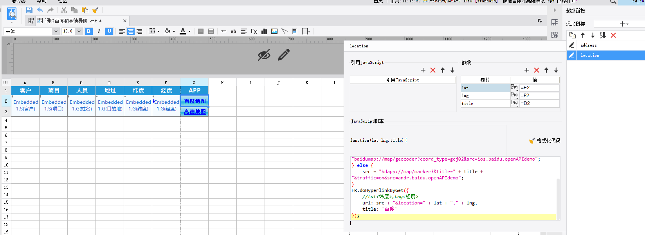Click the insert image icon
This screenshot has height=235, width=645.
tap(274, 31)
